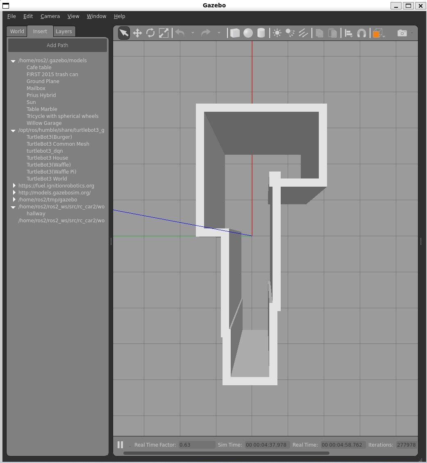Click the paste icon in toolbar
427x463 pixels.
click(332, 33)
